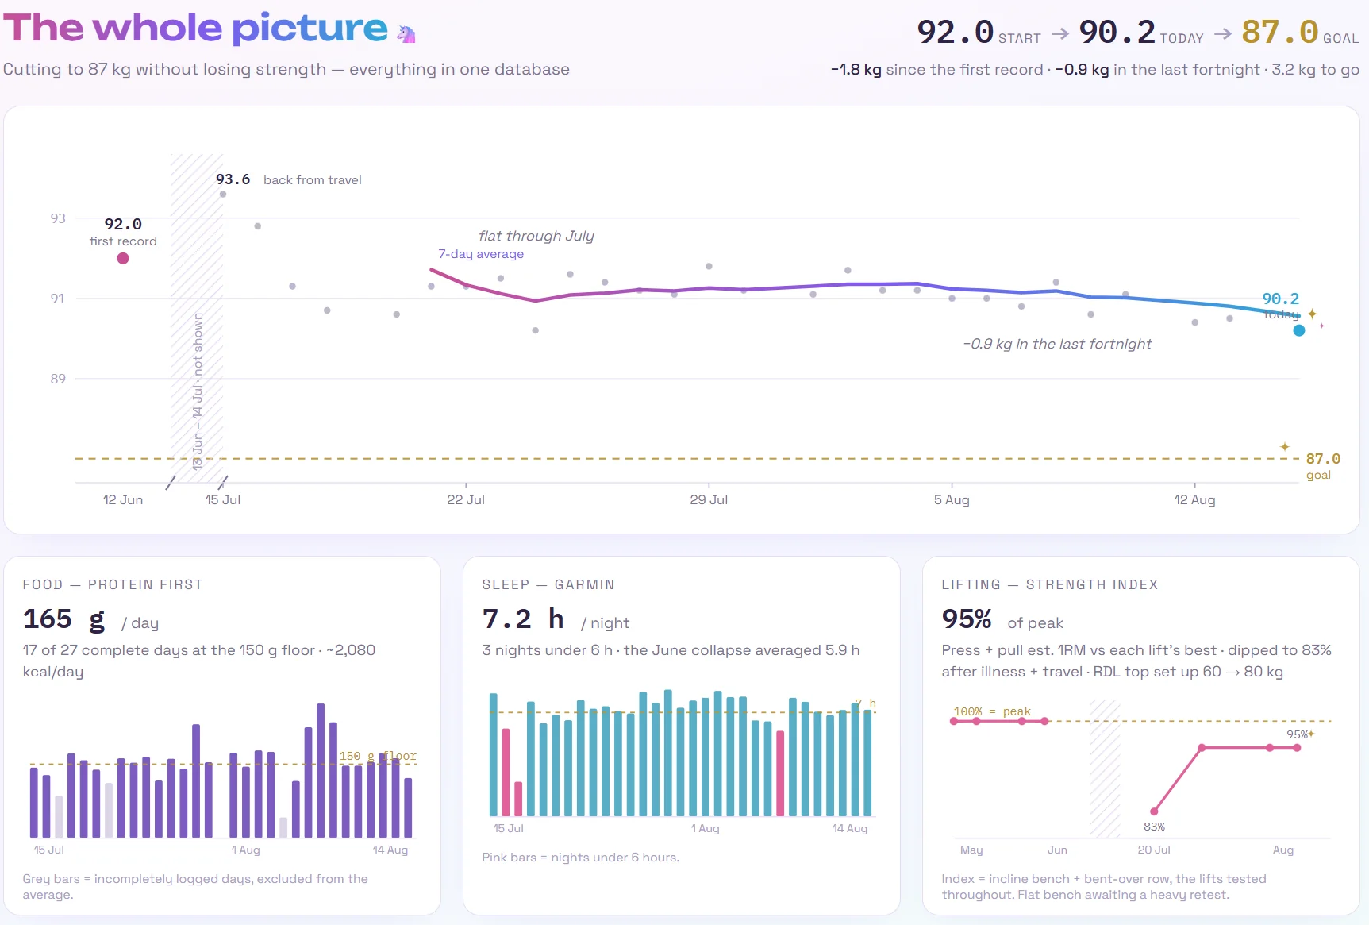Click the '92.0 first record' chart label
Image resolution: width=1369 pixels, height=925 pixels.
coord(123,232)
